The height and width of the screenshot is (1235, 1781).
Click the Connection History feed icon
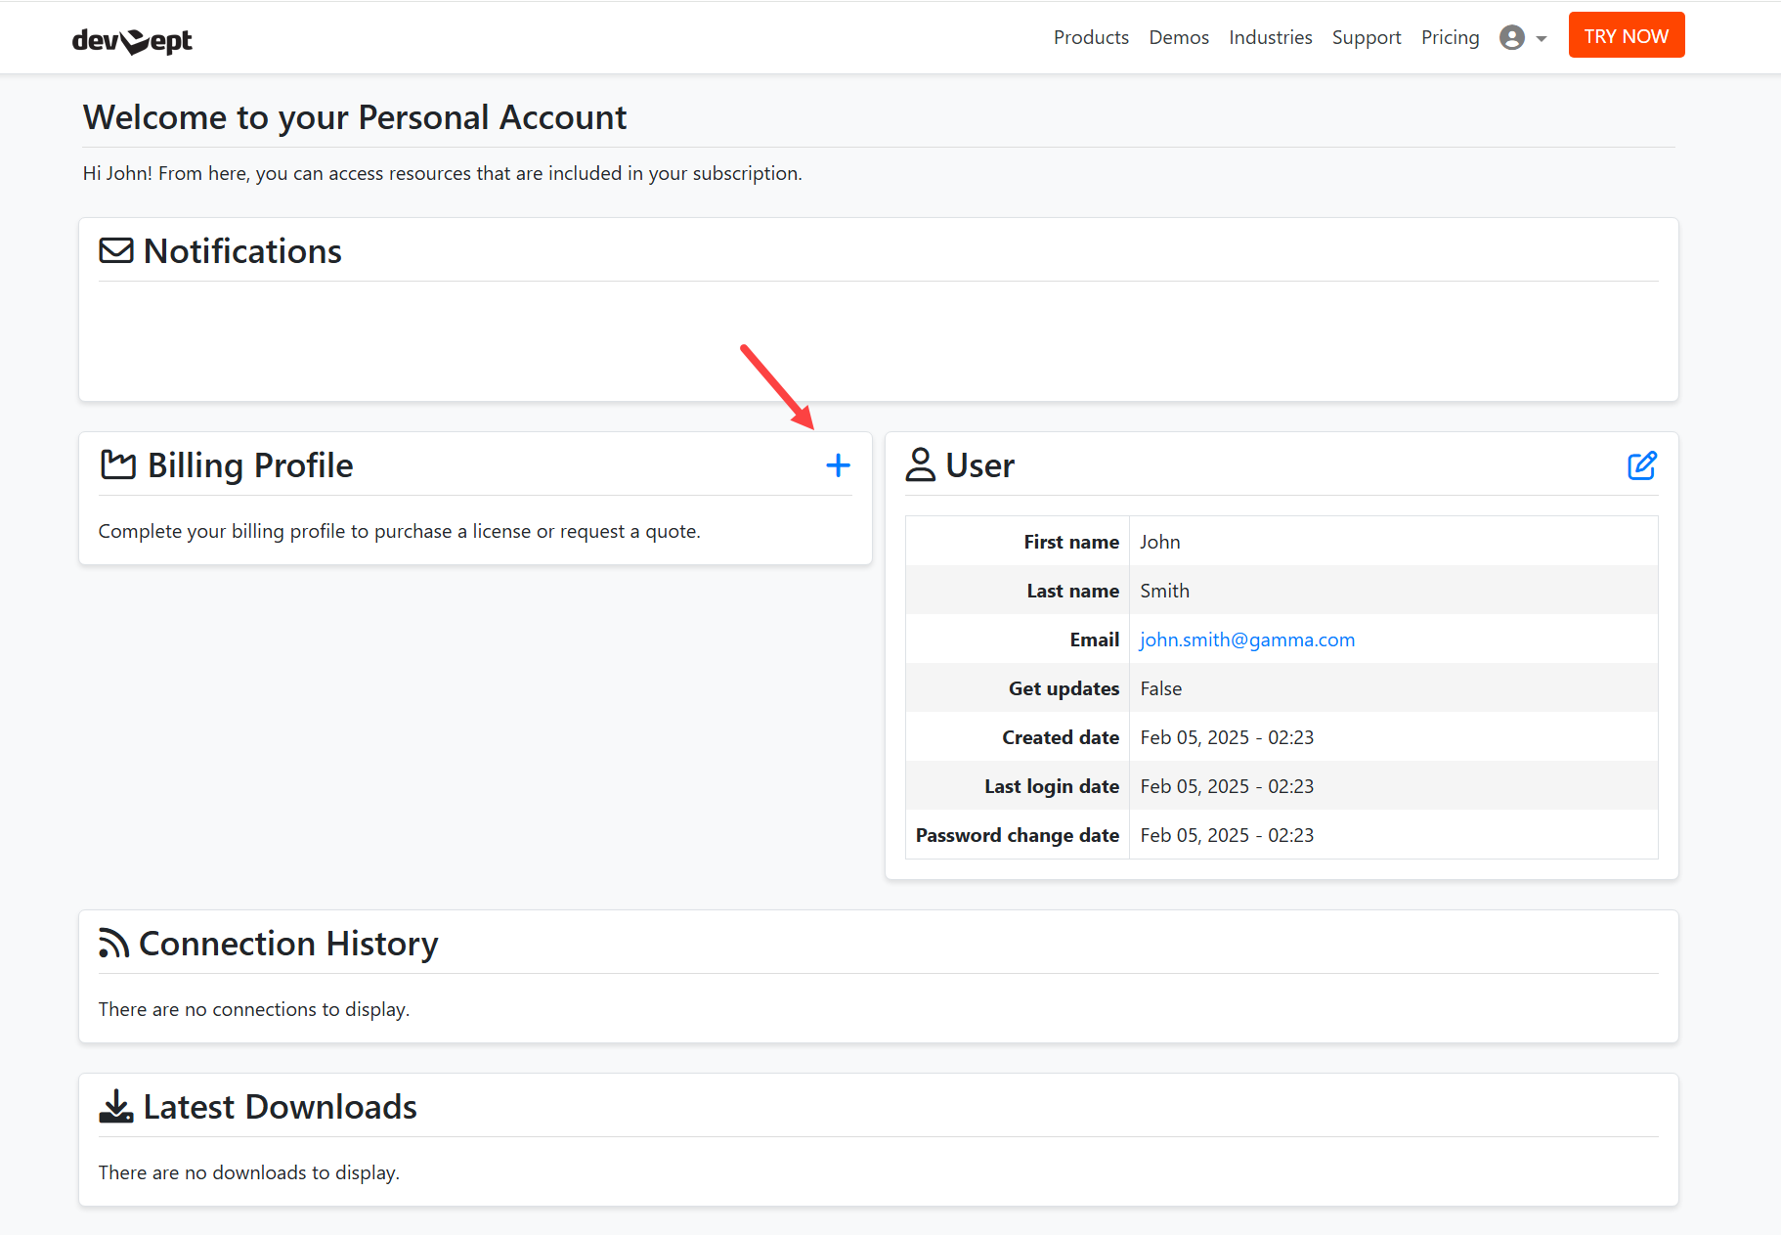[113, 943]
